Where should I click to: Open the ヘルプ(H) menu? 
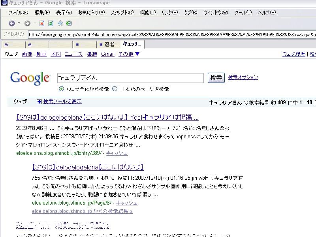tap(267, 13)
